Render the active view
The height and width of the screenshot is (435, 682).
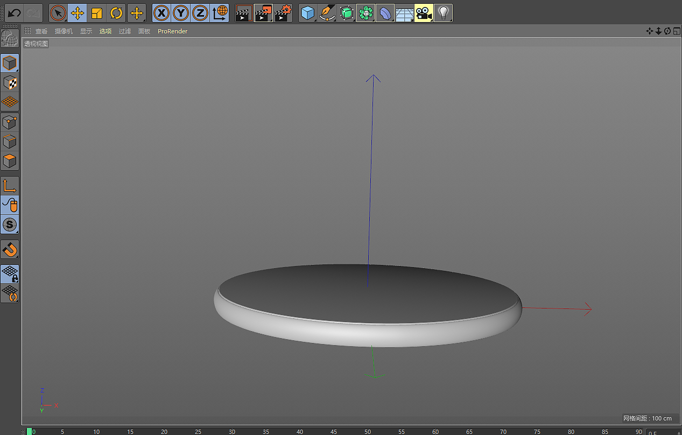click(244, 13)
